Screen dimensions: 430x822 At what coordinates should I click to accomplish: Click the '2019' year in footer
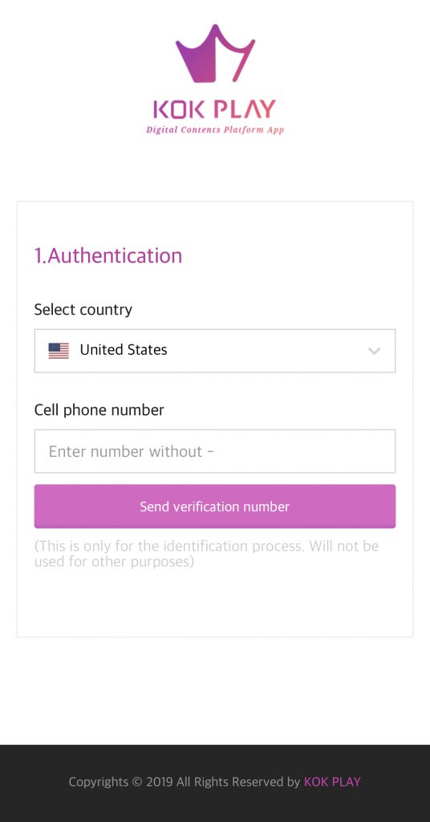159,782
